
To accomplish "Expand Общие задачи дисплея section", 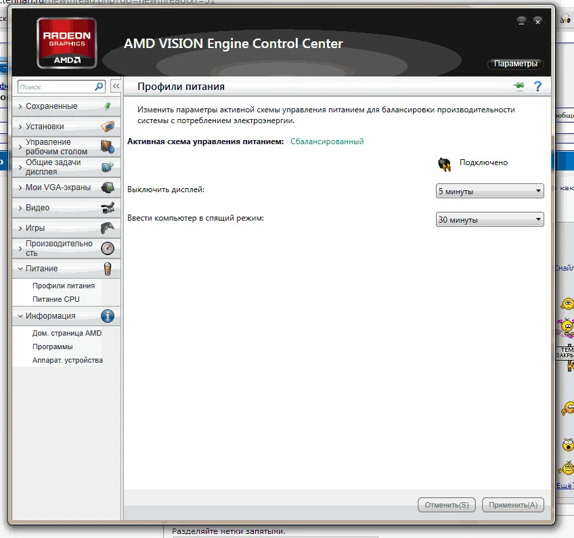I will (x=66, y=167).
